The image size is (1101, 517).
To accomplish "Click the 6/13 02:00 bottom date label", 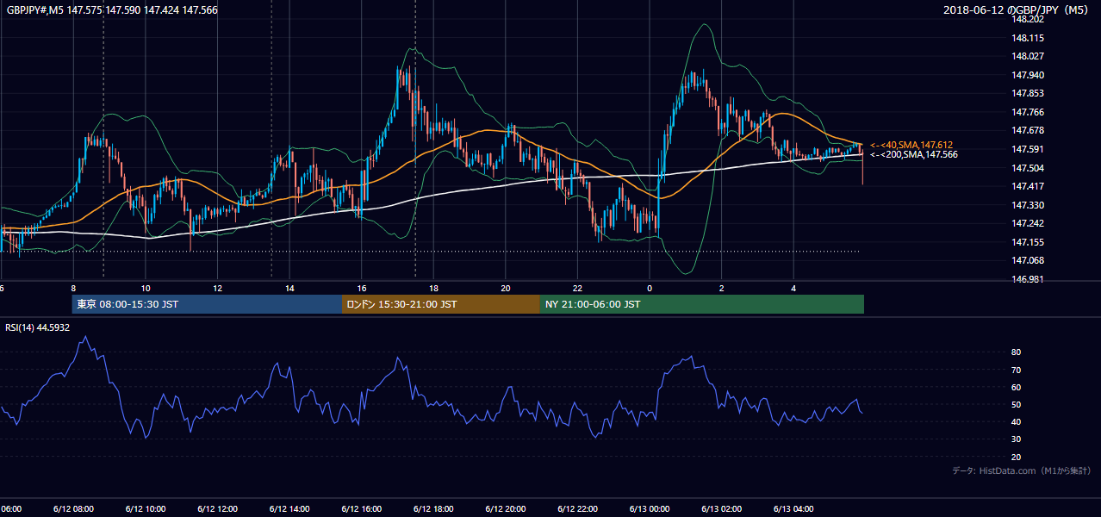I will tap(721, 508).
